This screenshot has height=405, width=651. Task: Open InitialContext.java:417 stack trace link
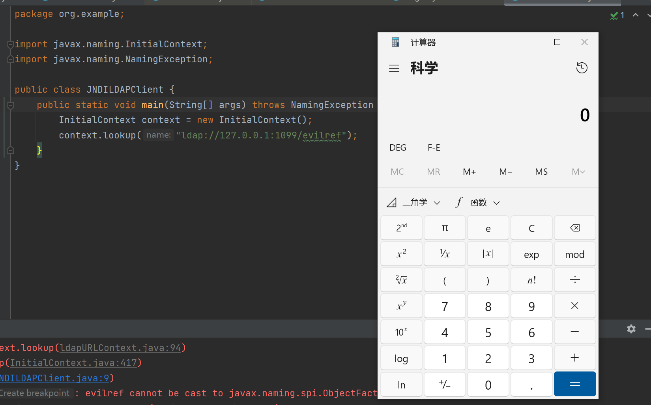point(73,363)
